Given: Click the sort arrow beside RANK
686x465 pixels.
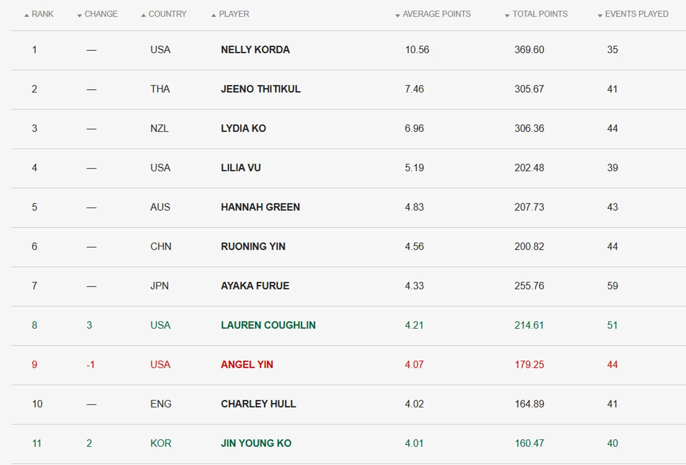Looking at the screenshot, I should (x=27, y=15).
